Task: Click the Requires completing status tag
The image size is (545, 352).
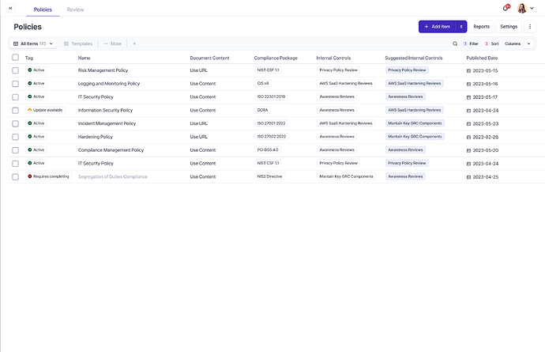Action: (x=49, y=176)
